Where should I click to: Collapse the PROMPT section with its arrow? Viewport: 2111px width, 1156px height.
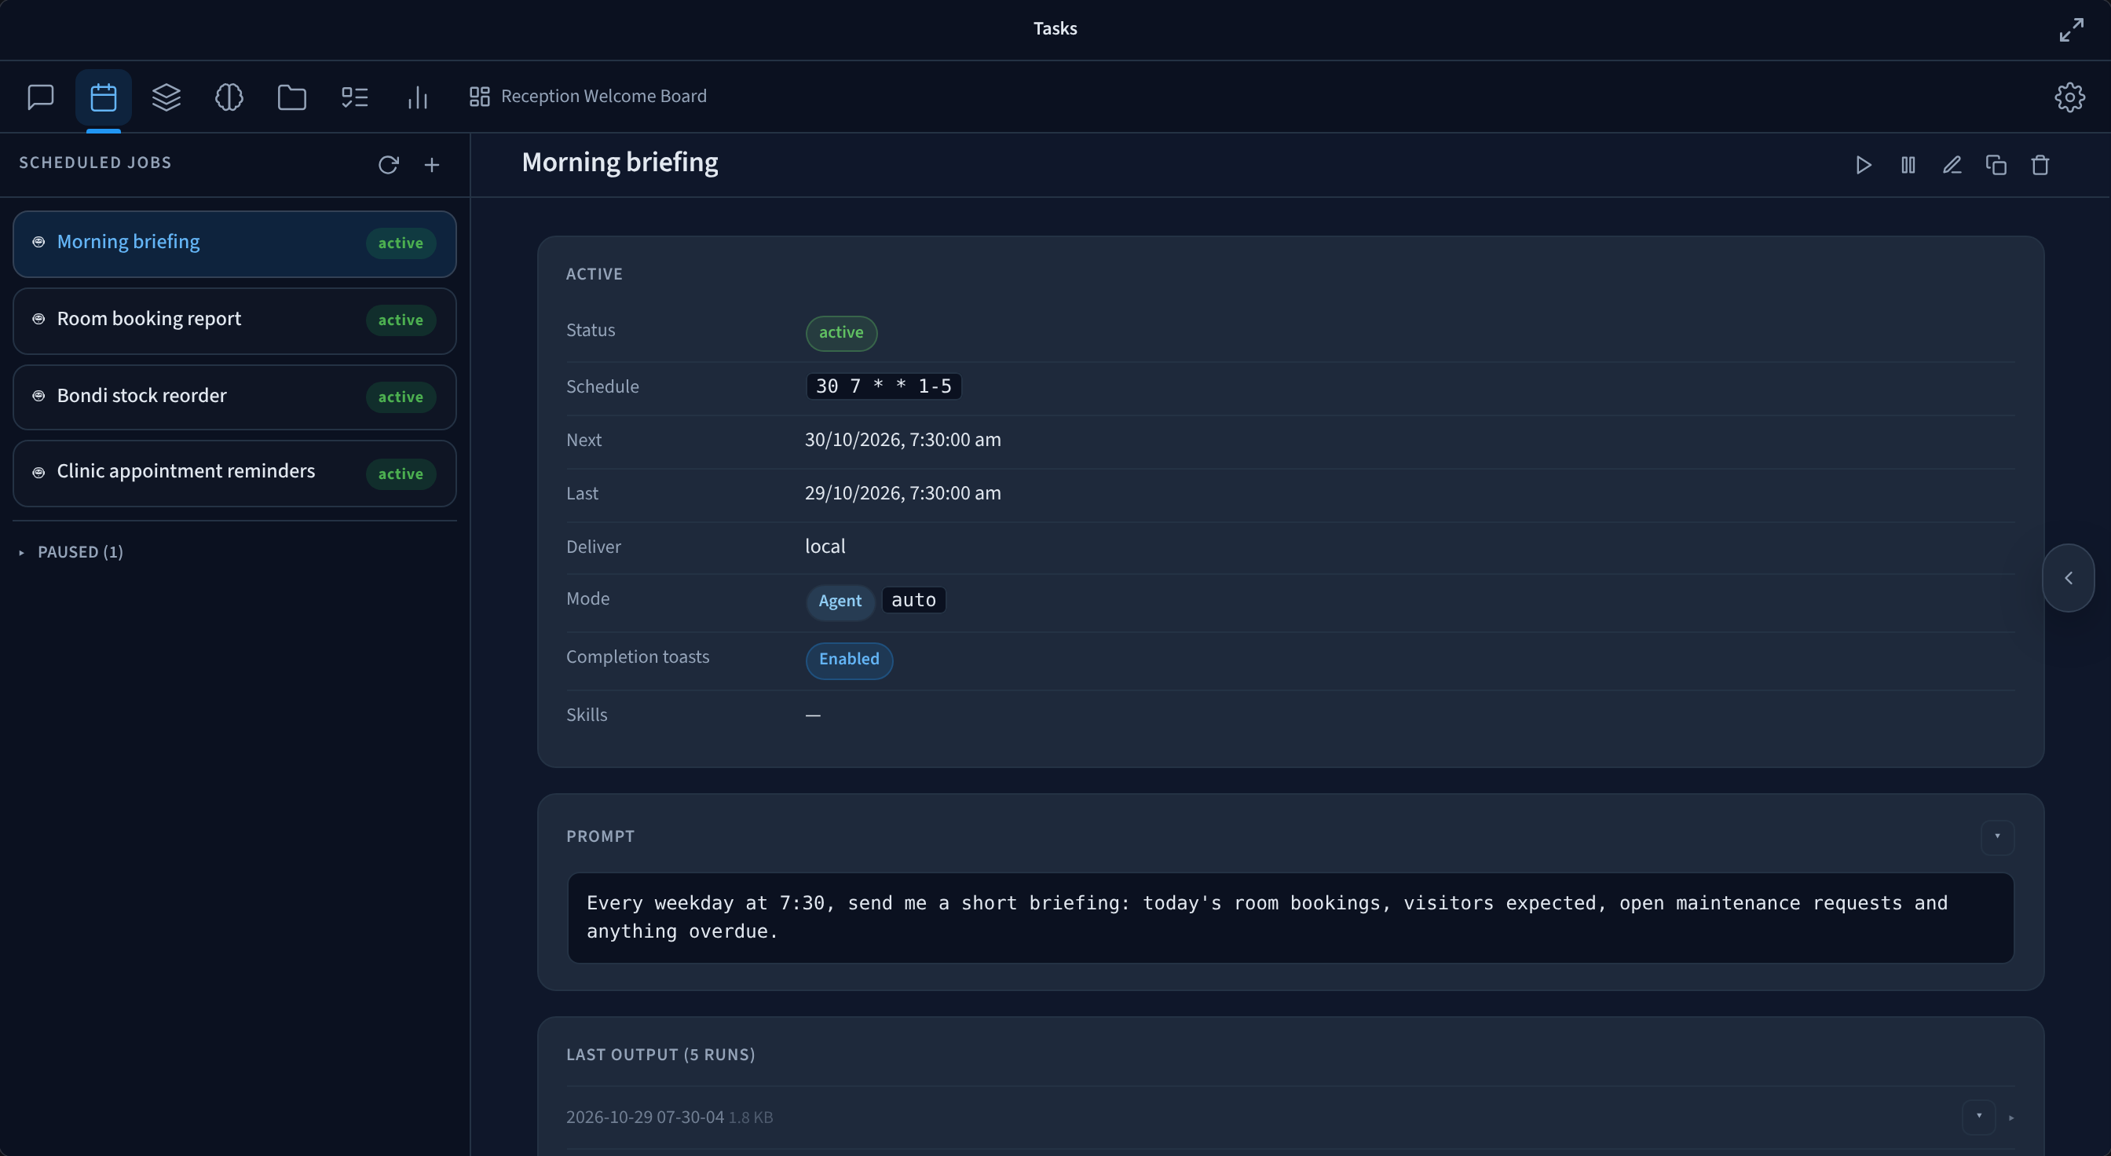[1997, 836]
